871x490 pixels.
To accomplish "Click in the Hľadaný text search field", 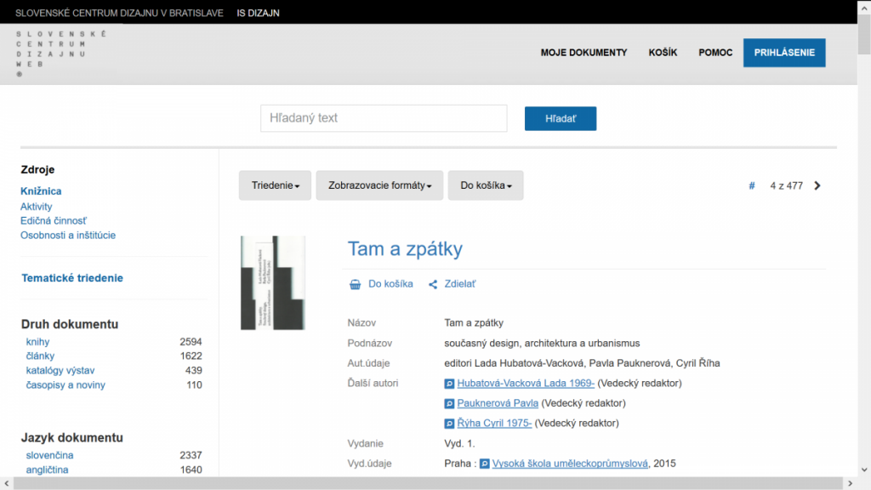I will (x=384, y=118).
